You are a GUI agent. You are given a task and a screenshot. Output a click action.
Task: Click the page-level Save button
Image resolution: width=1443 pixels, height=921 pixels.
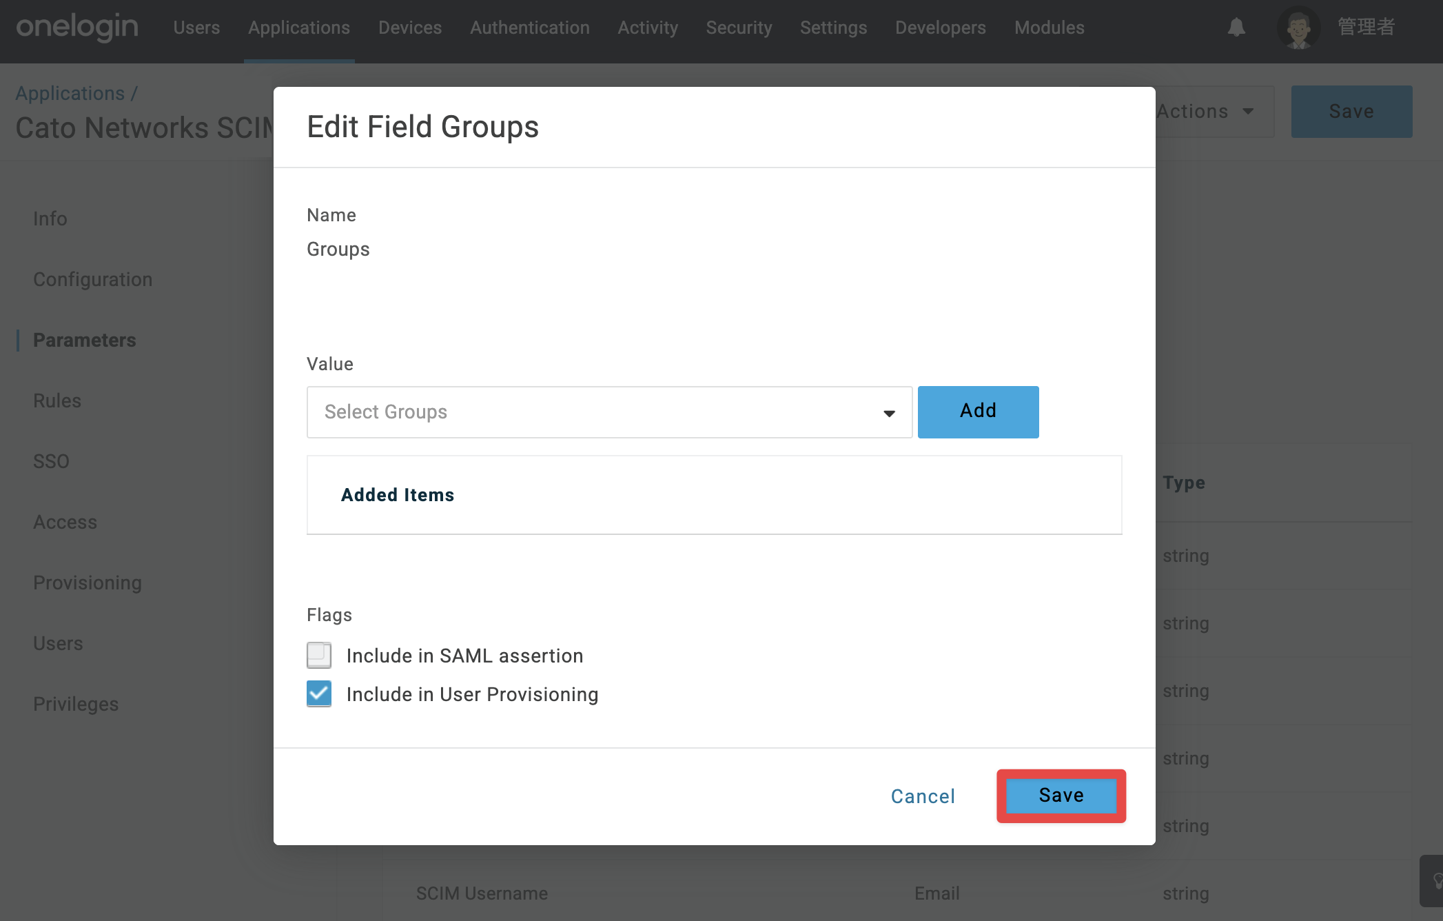1351,112
